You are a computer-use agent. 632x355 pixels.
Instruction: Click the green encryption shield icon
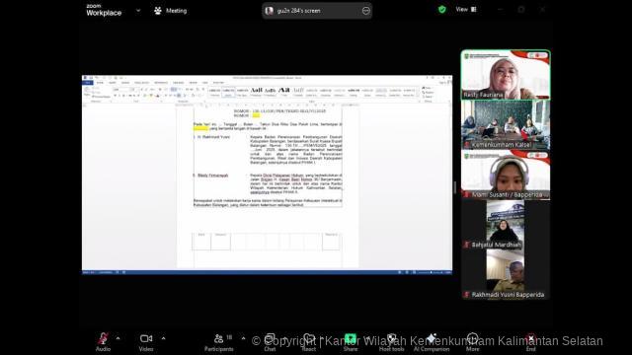coord(442,10)
